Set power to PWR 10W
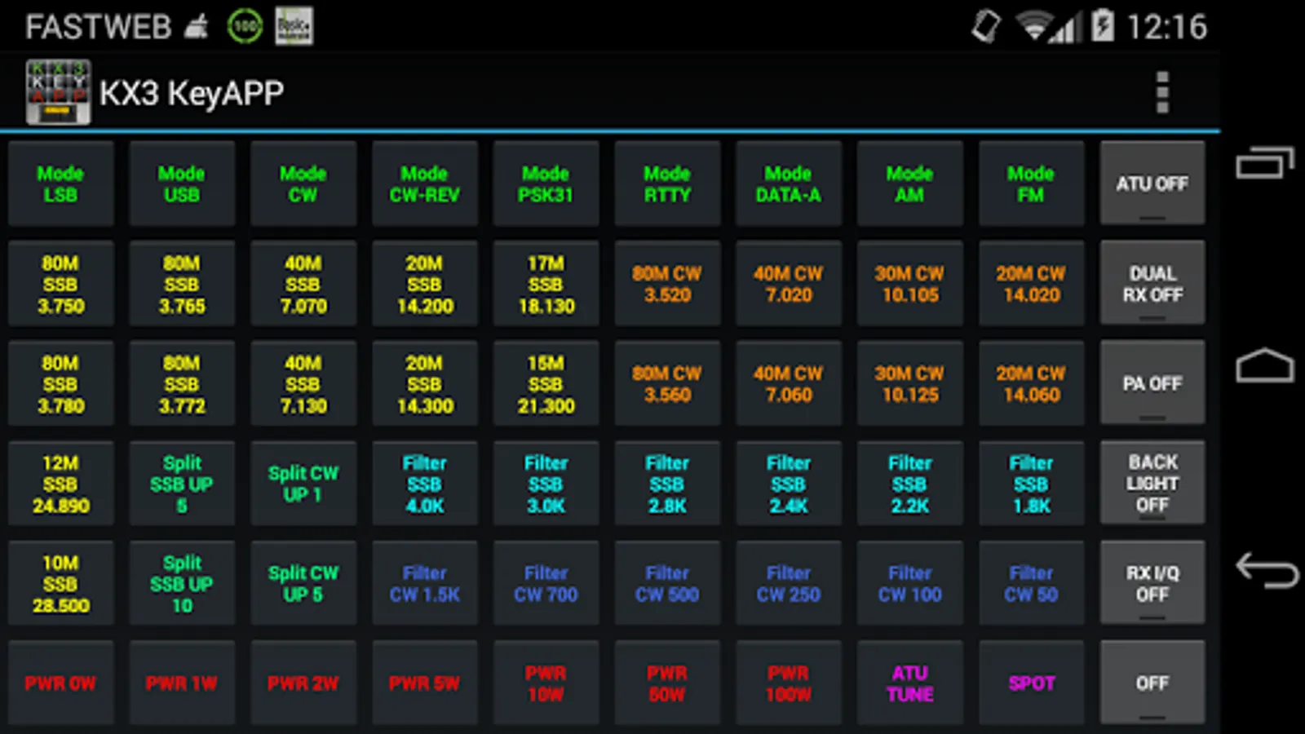Viewport: 1305px width, 734px height. click(546, 683)
